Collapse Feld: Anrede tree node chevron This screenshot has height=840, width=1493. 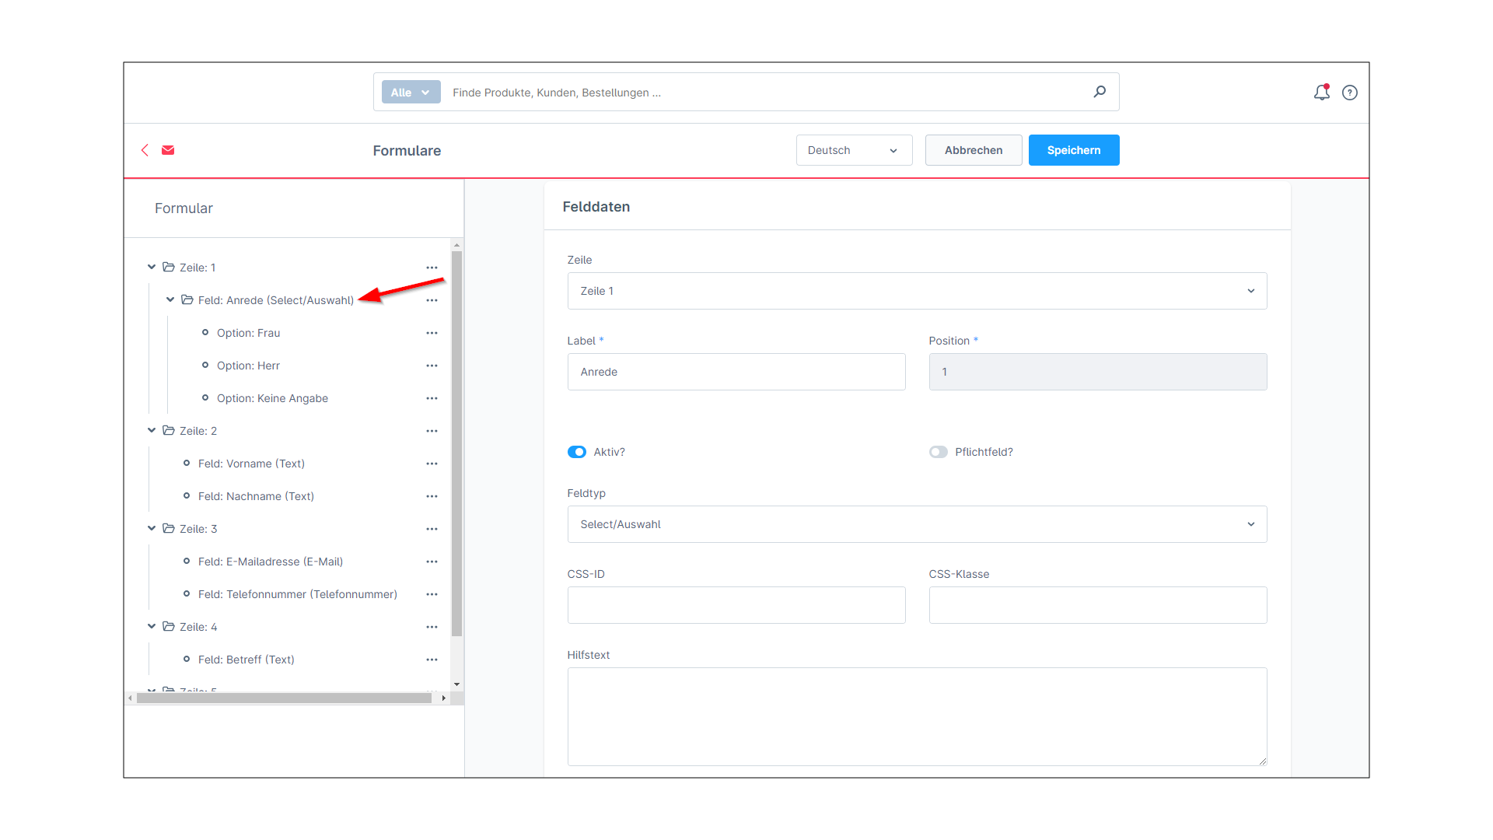click(x=170, y=299)
